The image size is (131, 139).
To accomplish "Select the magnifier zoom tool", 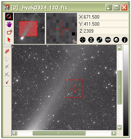I will point(9,17).
